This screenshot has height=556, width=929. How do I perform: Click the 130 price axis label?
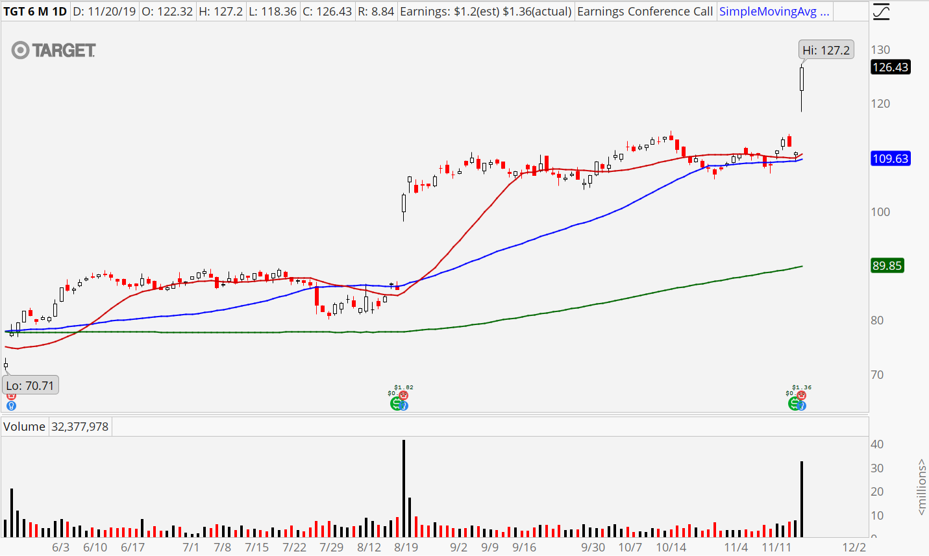click(x=880, y=50)
